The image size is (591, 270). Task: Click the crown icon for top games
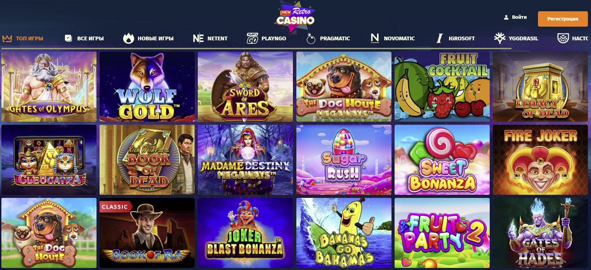pos(7,38)
